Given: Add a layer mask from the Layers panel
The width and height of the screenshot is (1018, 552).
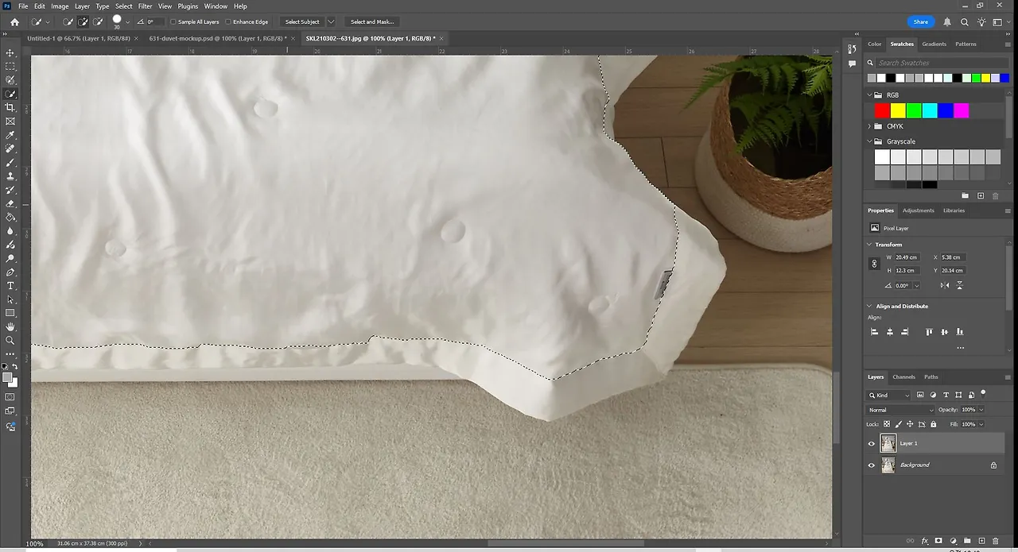Looking at the screenshot, I should tap(938, 541).
